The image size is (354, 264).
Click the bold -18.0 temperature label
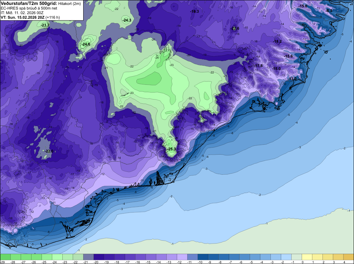[276, 68]
